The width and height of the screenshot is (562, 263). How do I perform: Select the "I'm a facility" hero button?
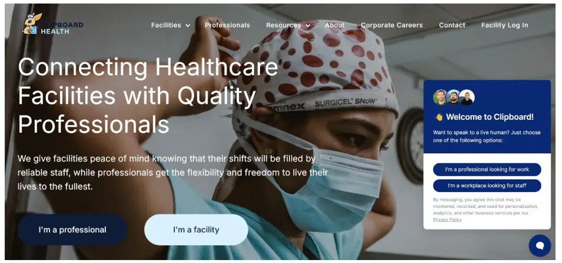point(196,230)
